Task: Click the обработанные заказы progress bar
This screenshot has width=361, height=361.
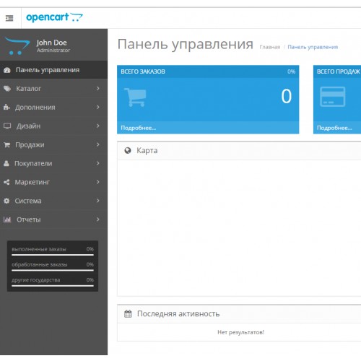Action: [x=53, y=270]
